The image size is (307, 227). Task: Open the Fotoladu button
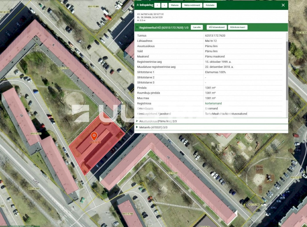tap(210, 5)
